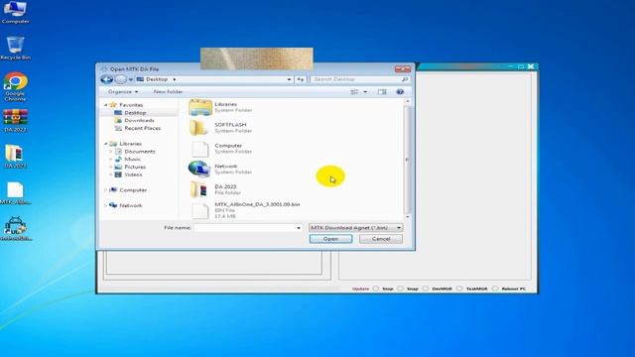Select MTK_AllInOne_DA_3.3001.00.bin file
This screenshot has height=357, width=635.
[245, 210]
